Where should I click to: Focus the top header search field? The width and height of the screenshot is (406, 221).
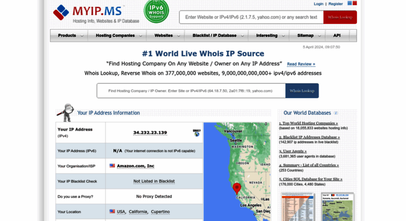[x=251, y=17]
